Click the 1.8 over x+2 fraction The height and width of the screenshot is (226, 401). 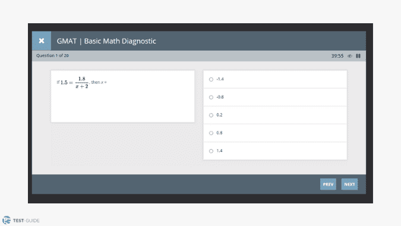point(82,83)
